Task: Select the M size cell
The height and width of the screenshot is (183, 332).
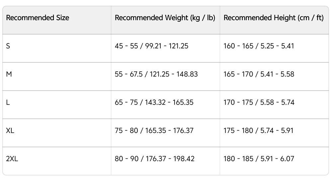Action: click(x=9, y=74)
